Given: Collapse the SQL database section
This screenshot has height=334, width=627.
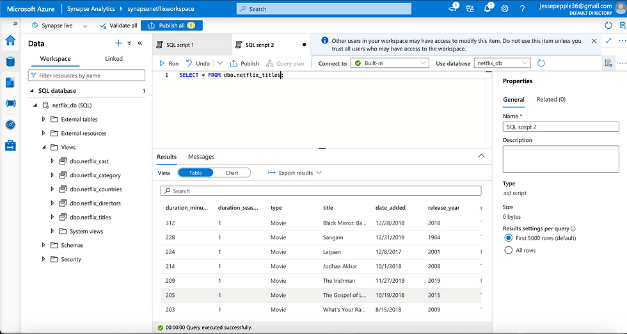Looking at the screenshot, I should coord(32,91).
